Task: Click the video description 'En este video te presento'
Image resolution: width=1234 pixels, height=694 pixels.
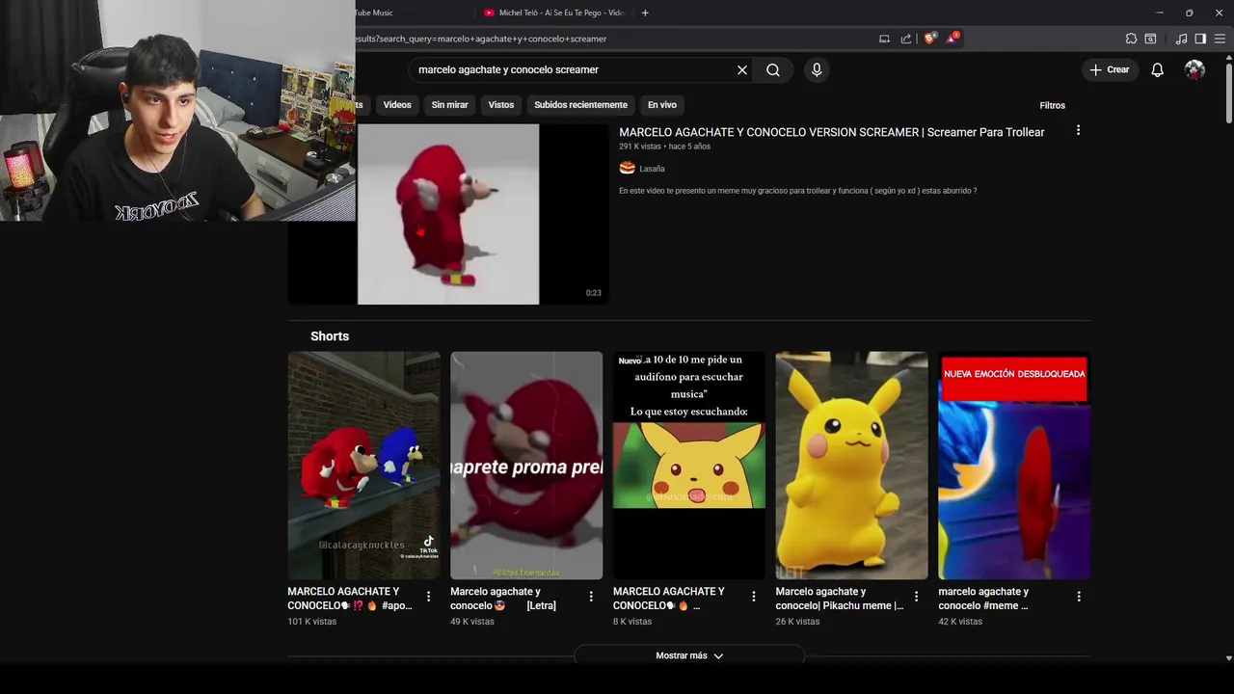Action: click(x=797, y=191)
